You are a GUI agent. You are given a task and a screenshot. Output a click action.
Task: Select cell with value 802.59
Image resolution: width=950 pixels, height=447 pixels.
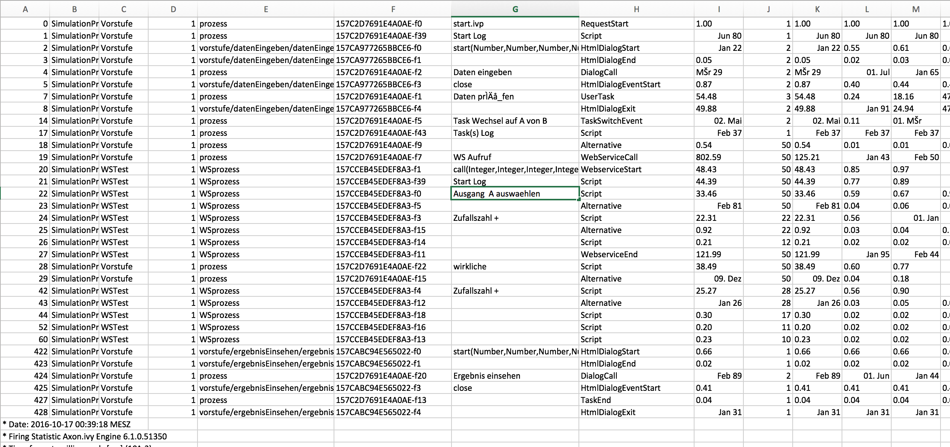719,157
